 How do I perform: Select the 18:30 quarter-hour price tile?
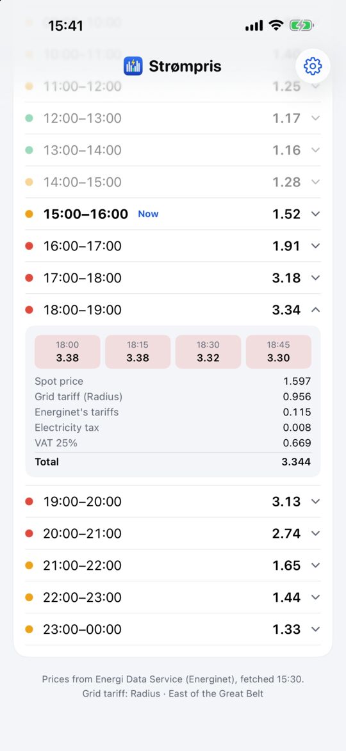[x=208, y=351]
